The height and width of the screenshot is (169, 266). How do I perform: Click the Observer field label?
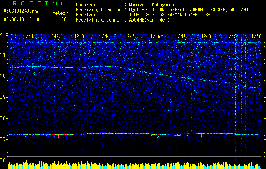(86, 5)
